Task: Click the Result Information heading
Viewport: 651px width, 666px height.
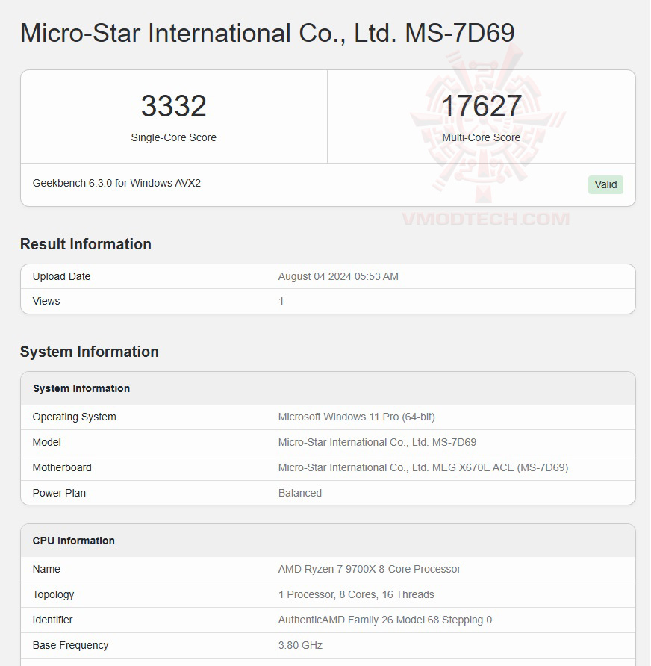Action: (x=86, y=244)
